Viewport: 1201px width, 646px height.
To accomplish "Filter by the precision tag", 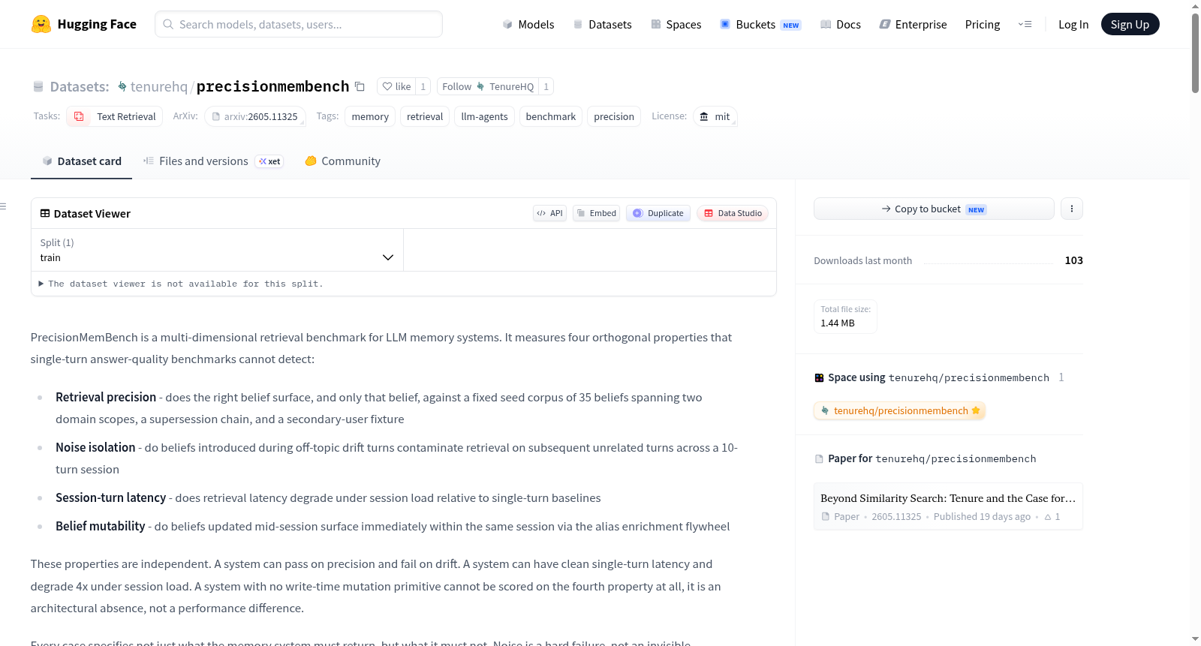I will (x=614, y=116).
